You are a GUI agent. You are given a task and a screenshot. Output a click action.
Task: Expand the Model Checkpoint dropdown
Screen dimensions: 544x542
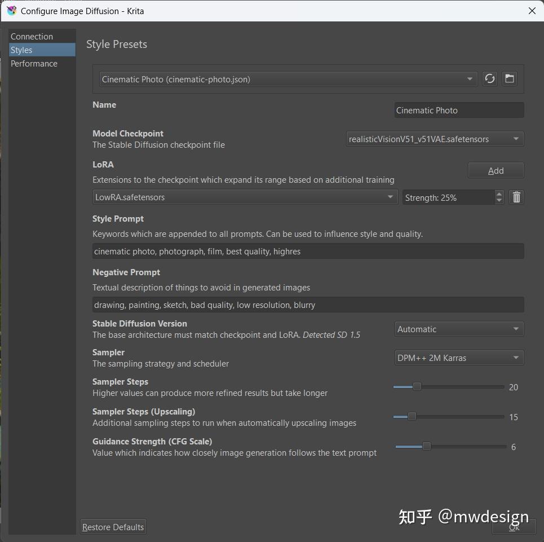pyautogui.click(x=435, y=139)
